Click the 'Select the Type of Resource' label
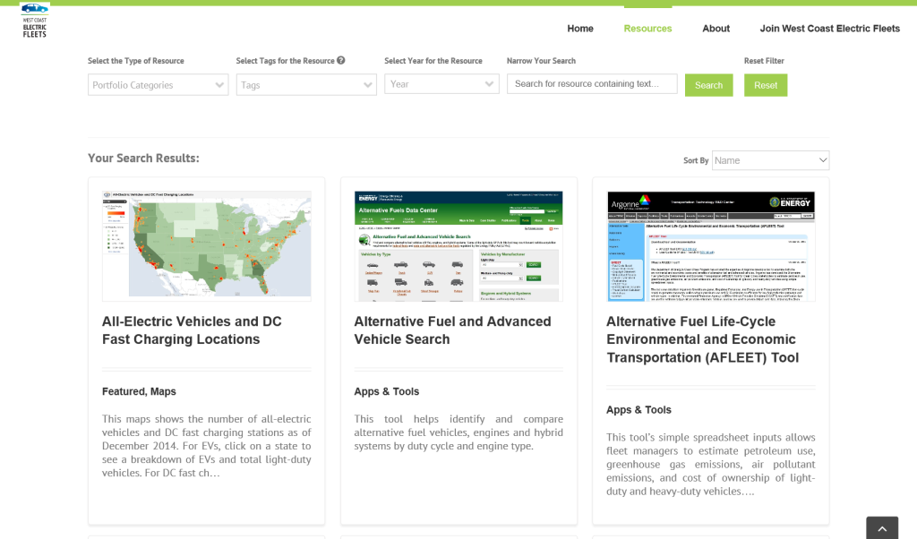Screen dimensions: 917x539 [136, 61]
